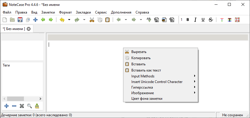Viewport: 250px width, 118px height.
Task: Click the stamp icon in tags panel
Action: 37,106
